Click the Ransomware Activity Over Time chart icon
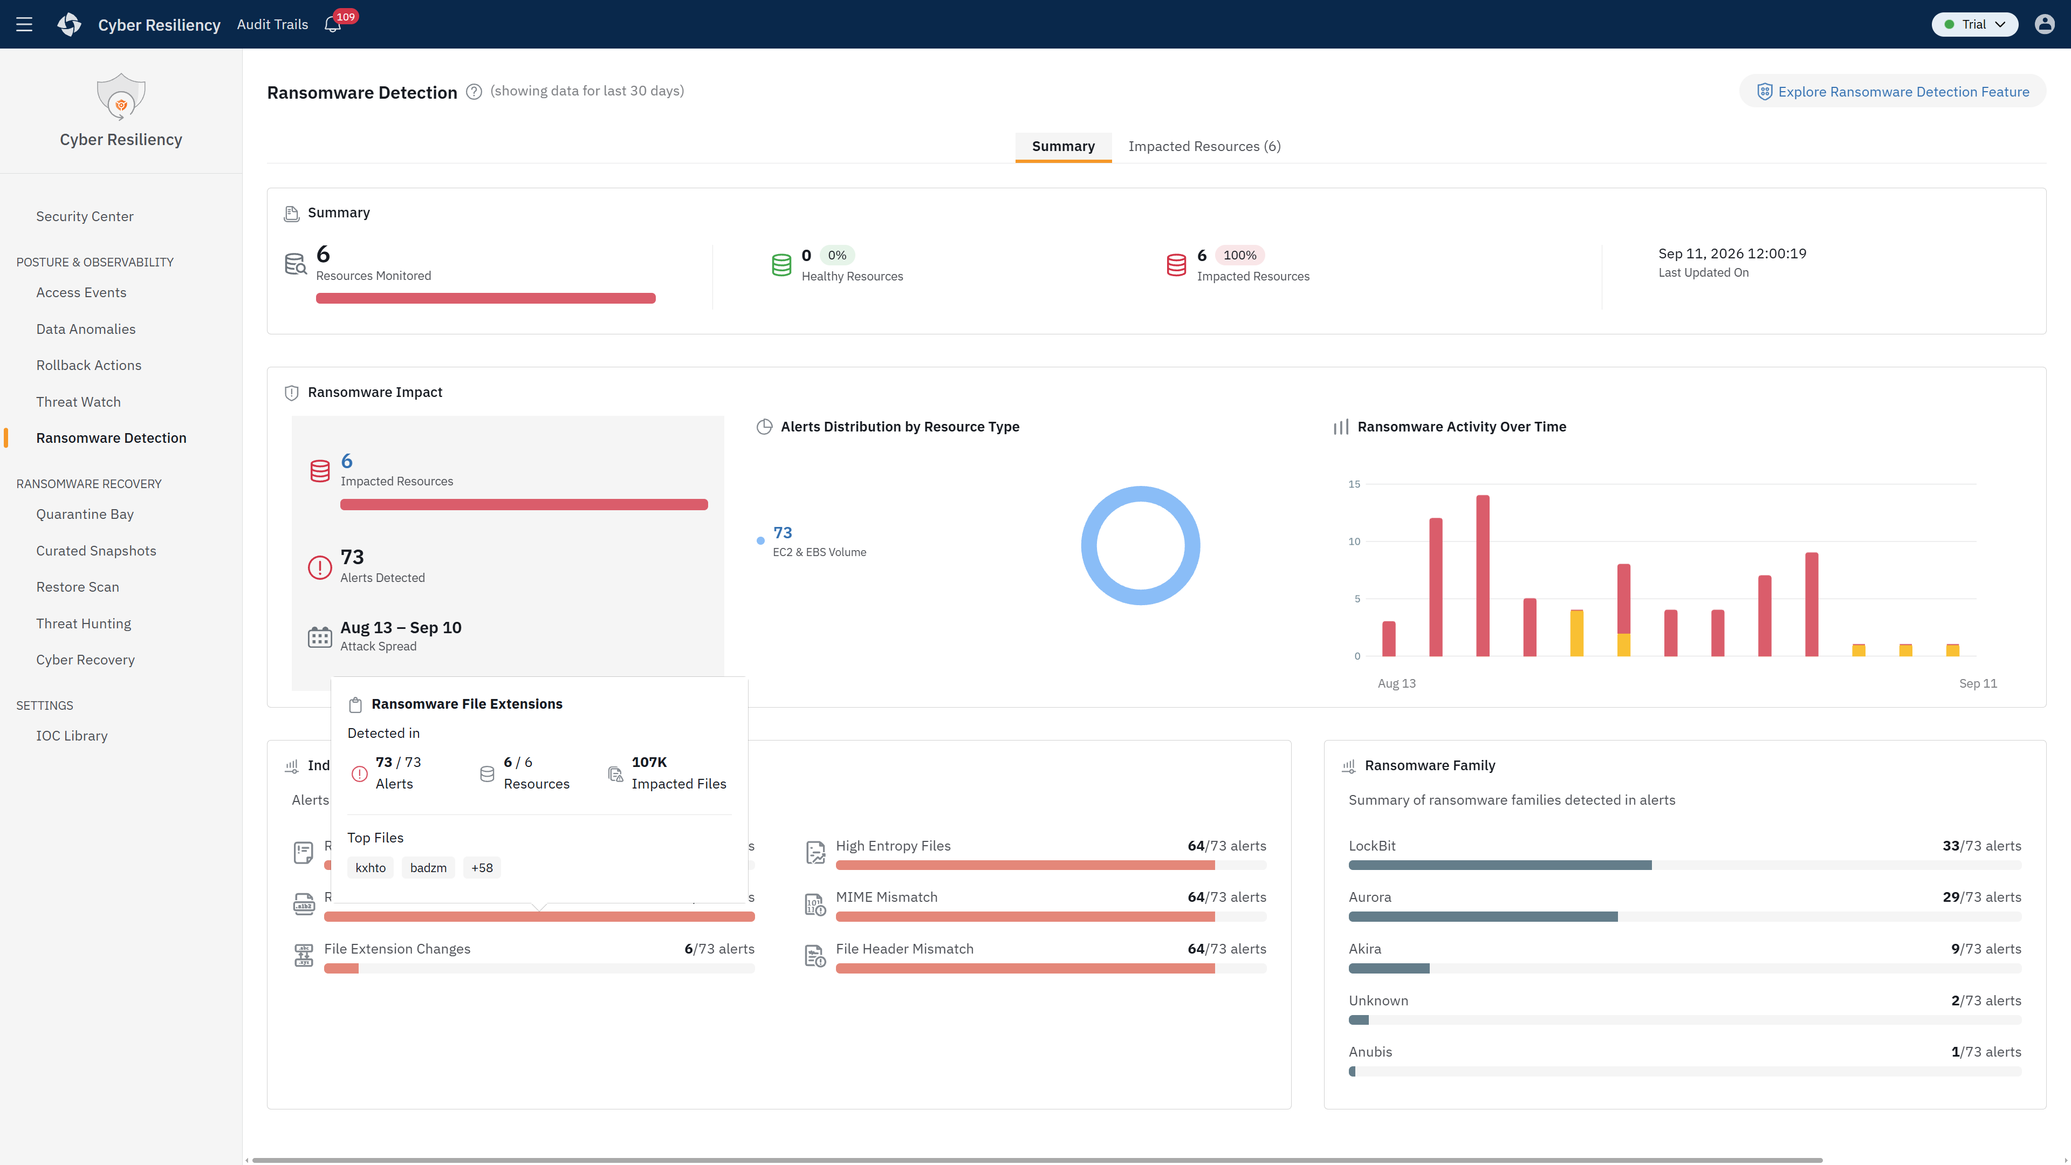 coord(1341,427)
